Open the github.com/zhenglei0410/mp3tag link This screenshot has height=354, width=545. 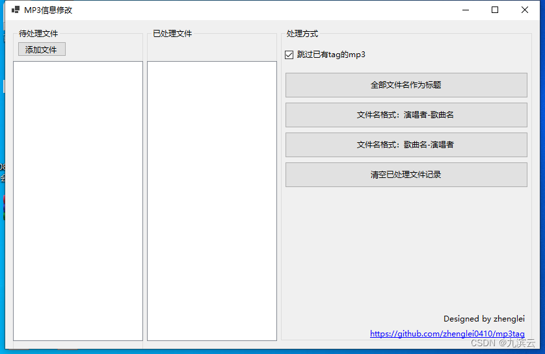click(x=447, y=333)
